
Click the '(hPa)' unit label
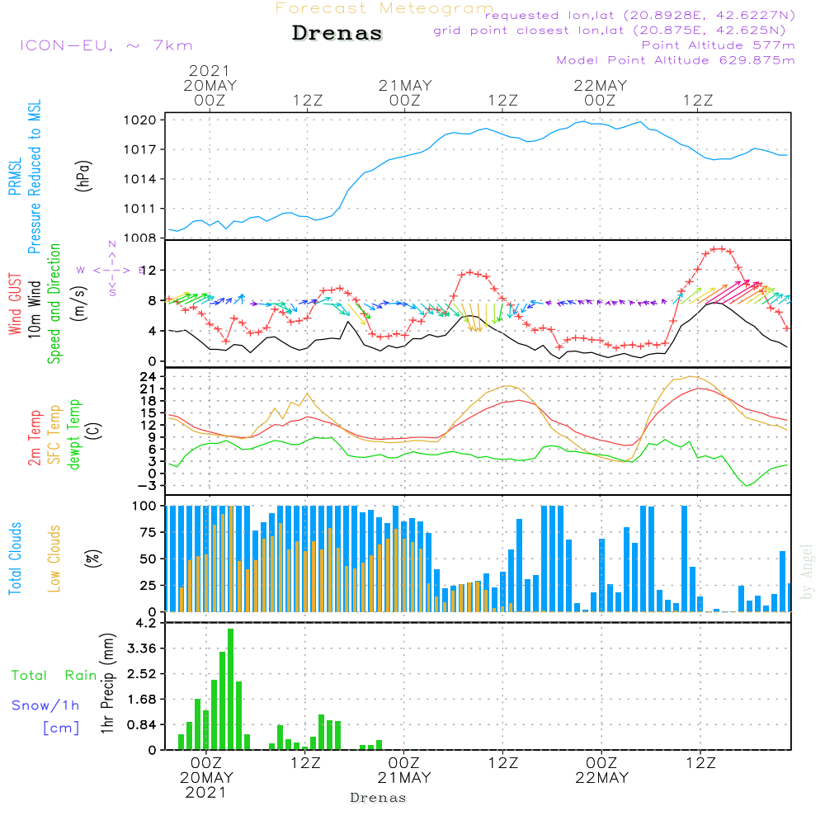tap(83, 176)
